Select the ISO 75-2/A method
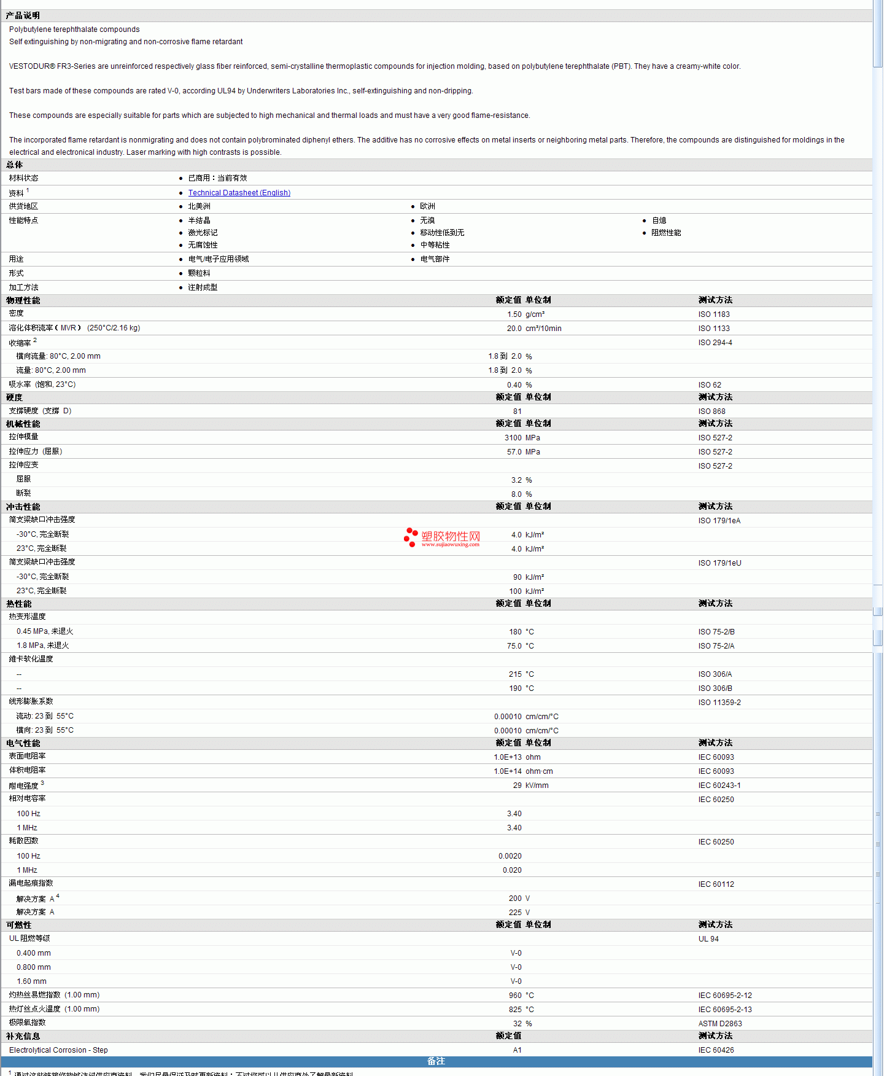Viewport: 884px width, 1076px height. click(716, 646)
